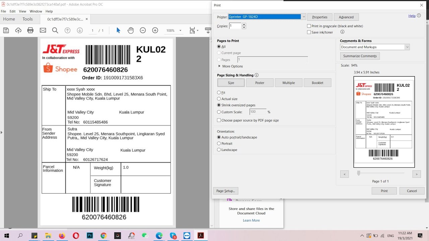Click the cloud upload icon in toolbar
This screenshot has height=241, width=429.
tap(18, 30)
